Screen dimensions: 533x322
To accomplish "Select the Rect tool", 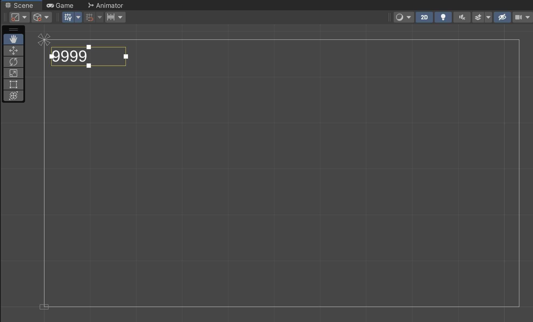I will [x=13, y=84].
